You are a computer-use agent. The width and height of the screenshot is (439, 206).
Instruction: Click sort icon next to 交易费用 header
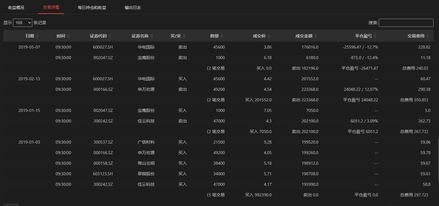pos(428,36)
